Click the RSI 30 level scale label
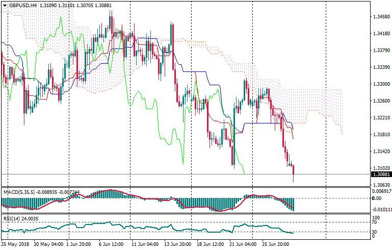The height and width of the screenshot is (250, 392). 374,232
